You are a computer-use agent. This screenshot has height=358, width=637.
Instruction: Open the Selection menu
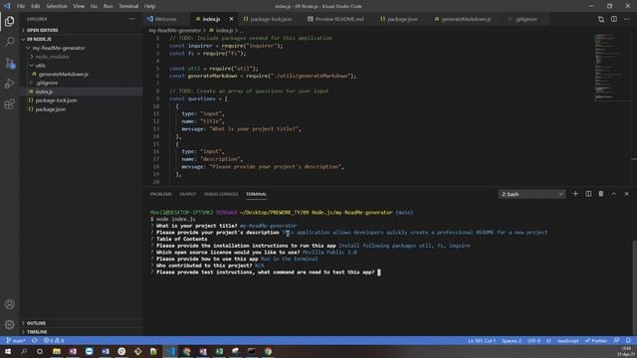point(57,6)
